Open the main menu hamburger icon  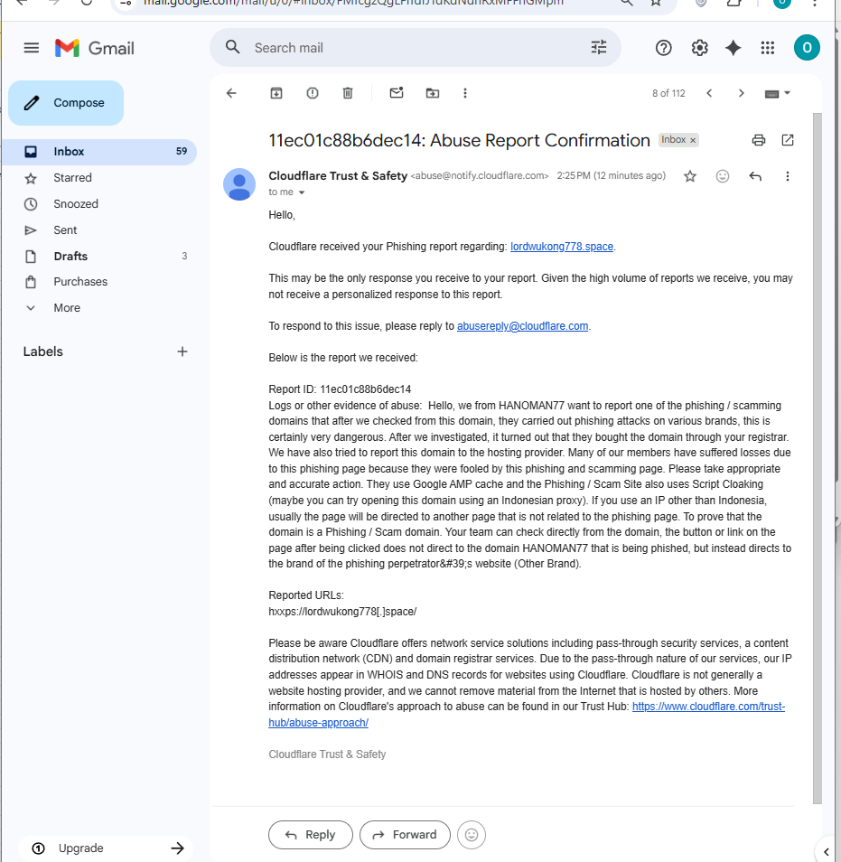(x=32, y=48)
